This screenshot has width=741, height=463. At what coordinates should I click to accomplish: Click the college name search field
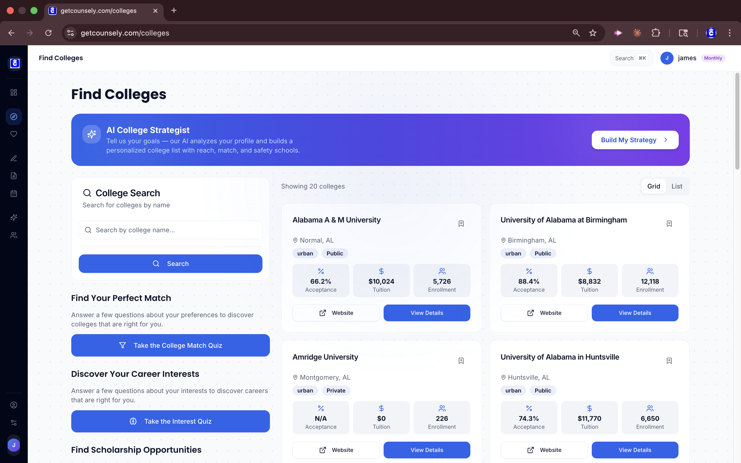pyautogui.click(x=170, y=230)
